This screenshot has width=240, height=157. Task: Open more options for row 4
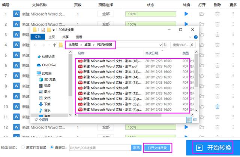coord(233,45)
